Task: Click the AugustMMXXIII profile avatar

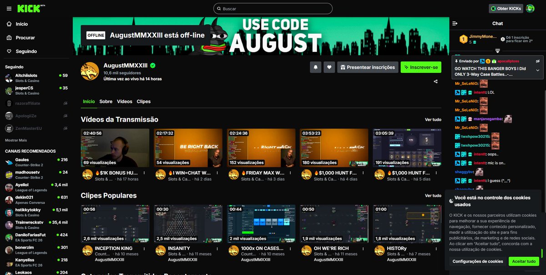Action: pyautogui.click(x=90, y=71)
